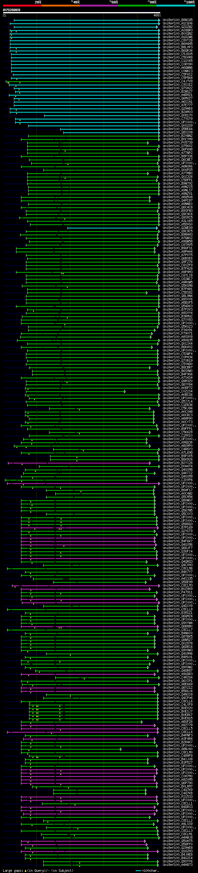Open hit UniRef100_B0XQN2

(178, 33)
